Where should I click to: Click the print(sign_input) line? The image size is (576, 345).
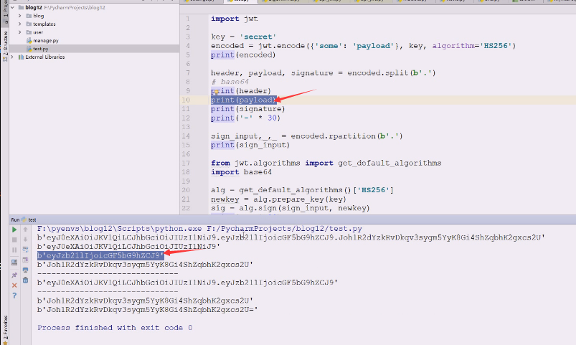click(x=250, y=145)
